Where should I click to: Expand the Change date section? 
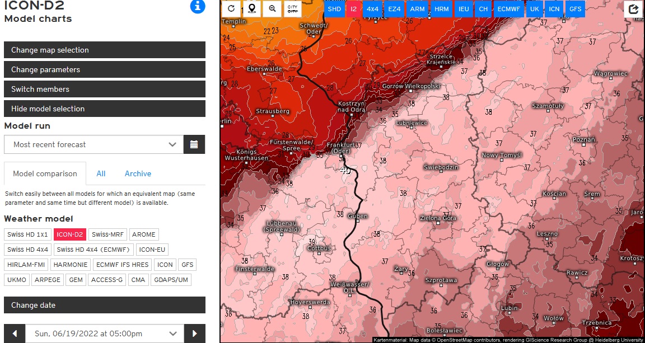(x=105, y=305)
